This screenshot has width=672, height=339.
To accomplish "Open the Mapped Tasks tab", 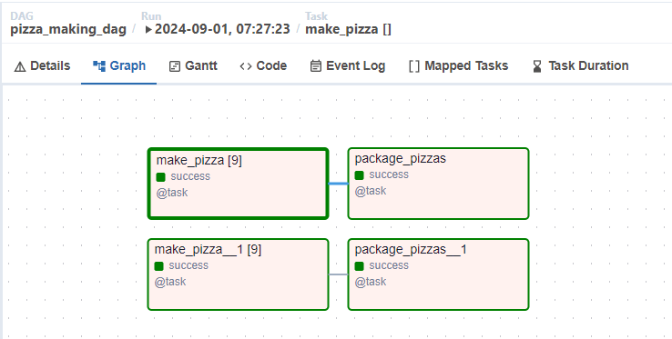I will coord(459,66).
